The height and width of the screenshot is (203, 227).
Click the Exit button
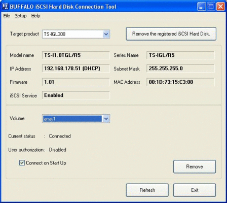tap(195, 190)
